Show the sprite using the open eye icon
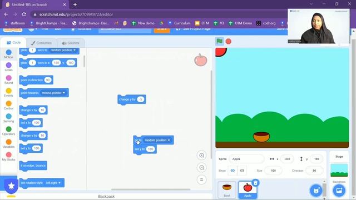Image resolution: width=356 pixels, height=200 pixels. [233, 171]
